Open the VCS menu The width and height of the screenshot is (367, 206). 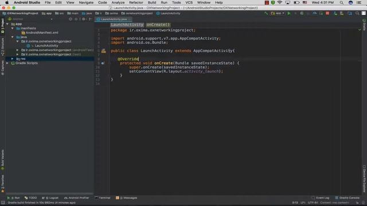(x=189, y=2)
